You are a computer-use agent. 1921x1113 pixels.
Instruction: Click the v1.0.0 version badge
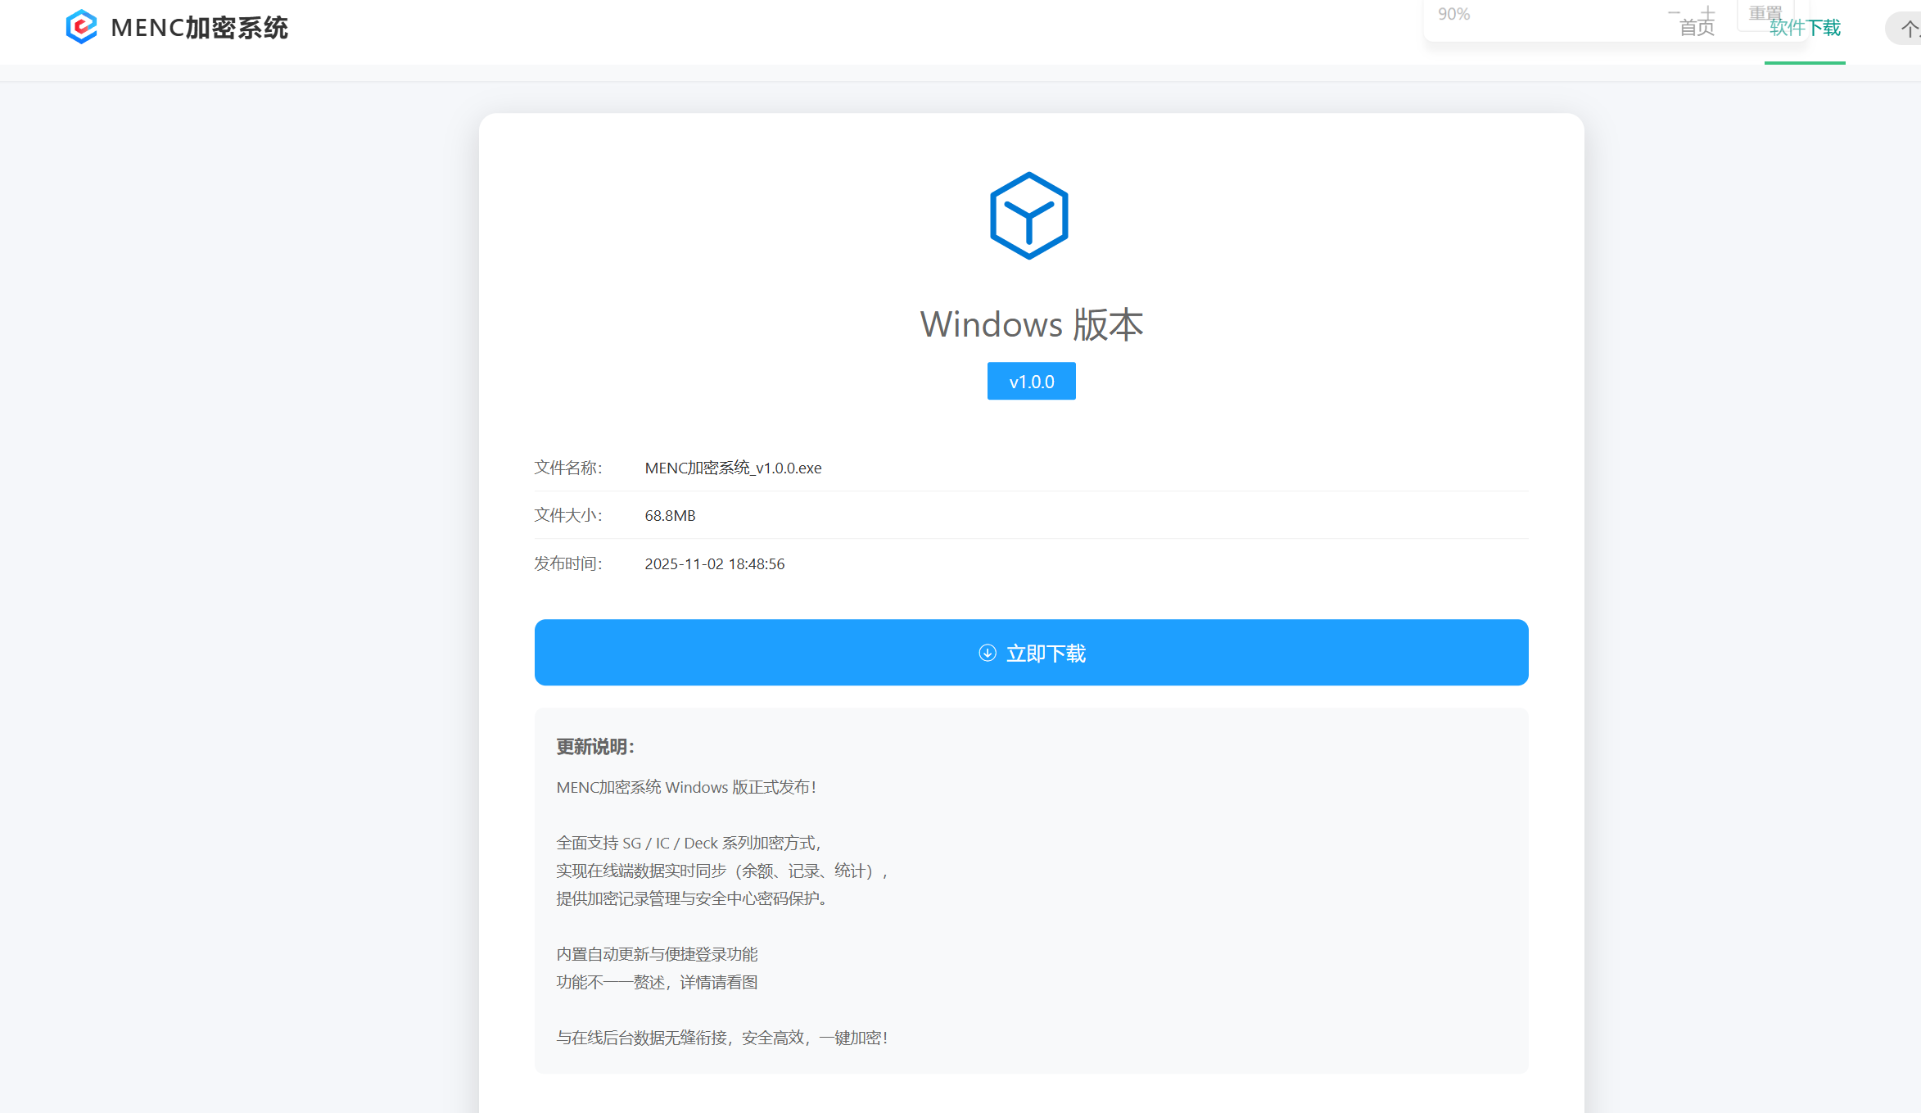click(1031, 382)
